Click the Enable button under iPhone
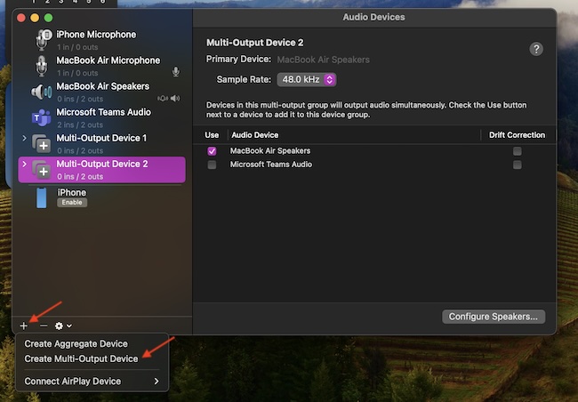 tap(72, 203)
